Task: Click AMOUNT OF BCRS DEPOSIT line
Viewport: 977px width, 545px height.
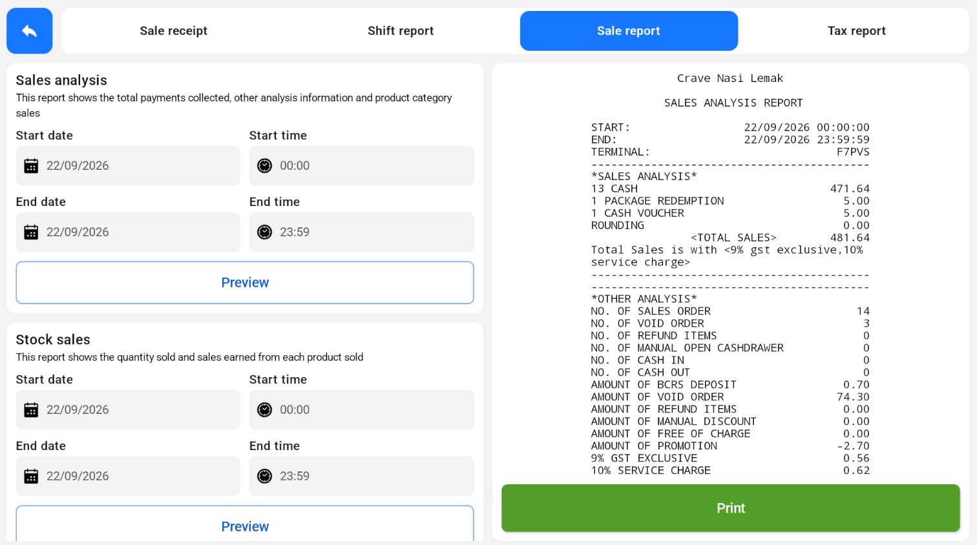Action: coord(730,385)
